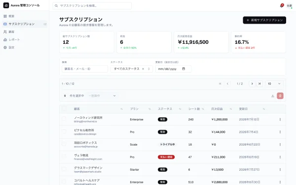Click the 支払い遅延 status badge
Viewport: 296px width, 185px height.
tap(166, 157)
